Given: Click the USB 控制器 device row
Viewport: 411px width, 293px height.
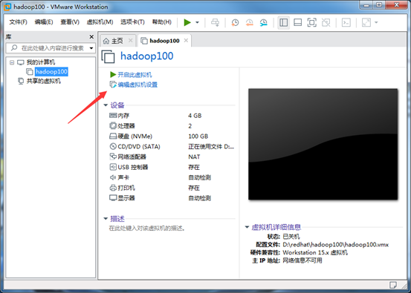Looking at the screenshot, I should (x=172, y=167).
